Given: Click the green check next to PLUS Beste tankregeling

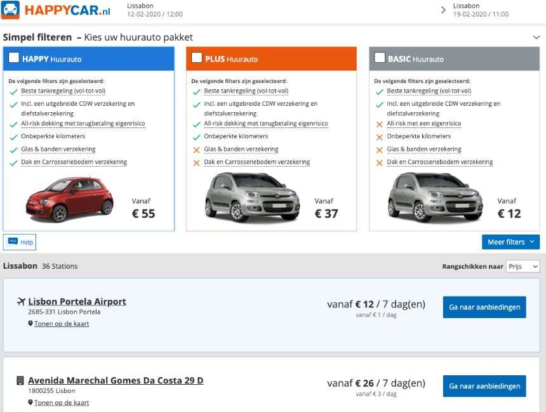Looking at the screenshot, I should [x=196, y=92].
